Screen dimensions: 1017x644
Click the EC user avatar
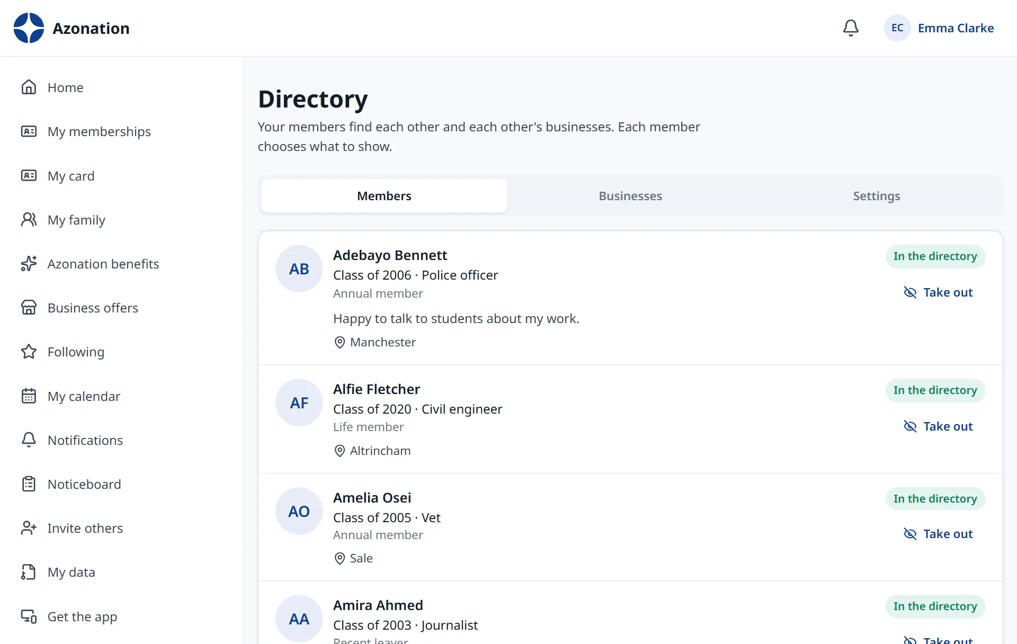point(897,28)
